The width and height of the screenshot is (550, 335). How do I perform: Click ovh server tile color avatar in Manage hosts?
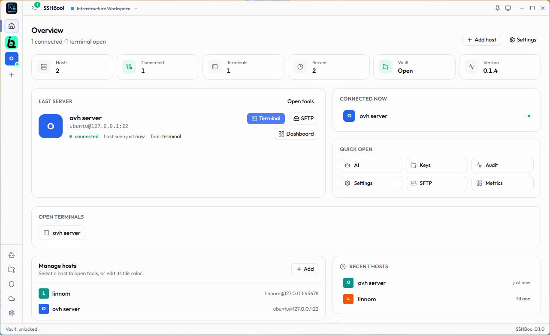pos(44,309)
